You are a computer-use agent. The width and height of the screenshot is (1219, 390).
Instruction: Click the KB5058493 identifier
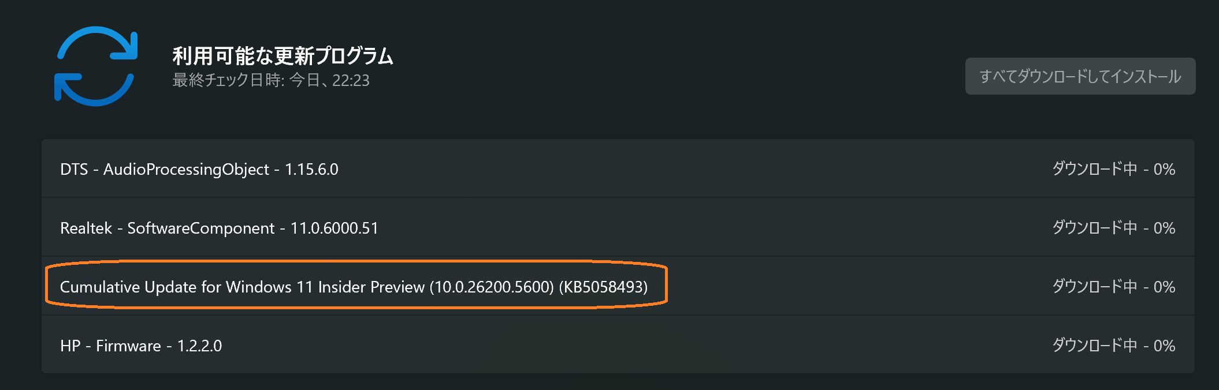tap(603, 287)
